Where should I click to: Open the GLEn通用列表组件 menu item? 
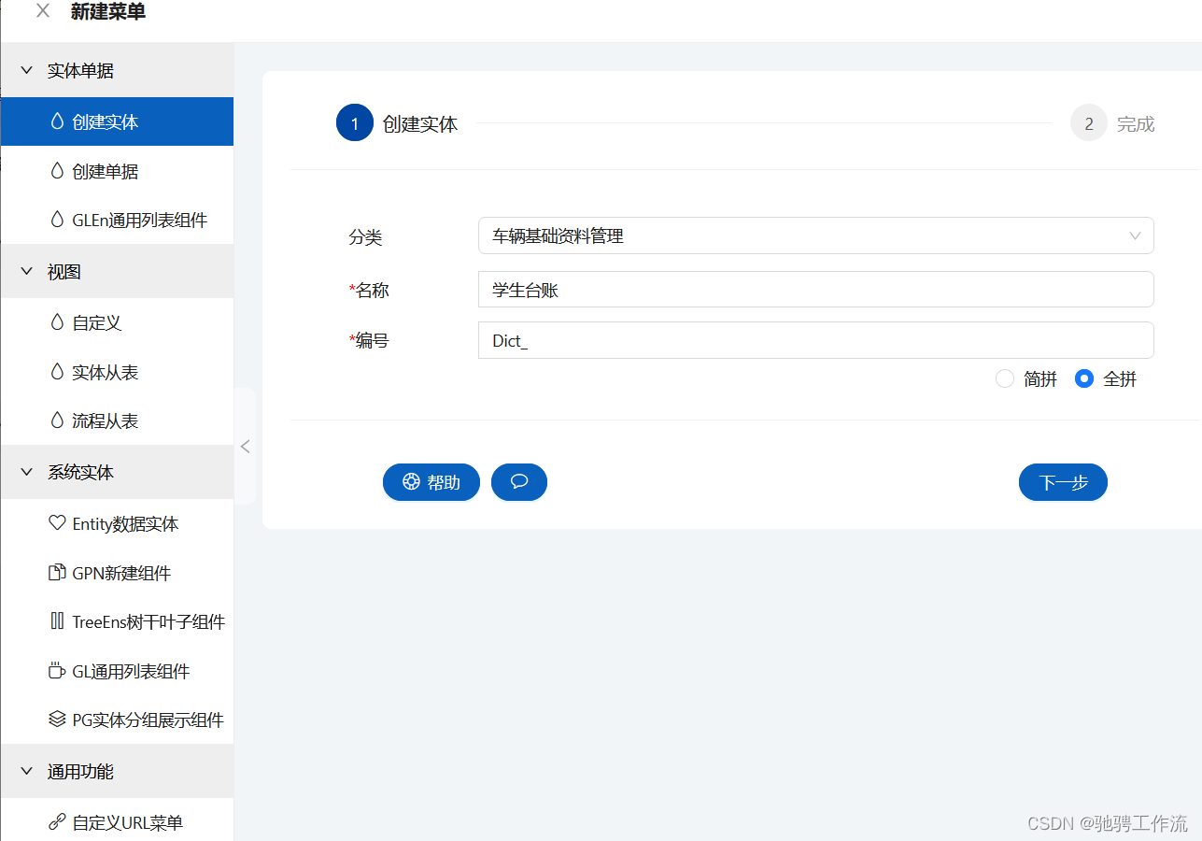pos(117,220)
